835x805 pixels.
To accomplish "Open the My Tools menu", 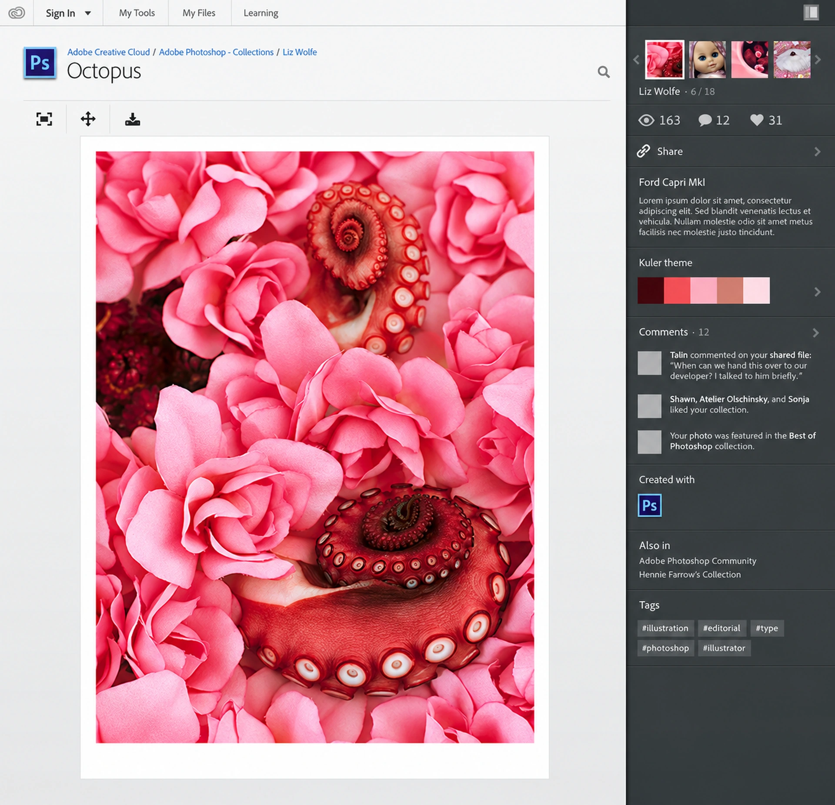I will [137, 13].
